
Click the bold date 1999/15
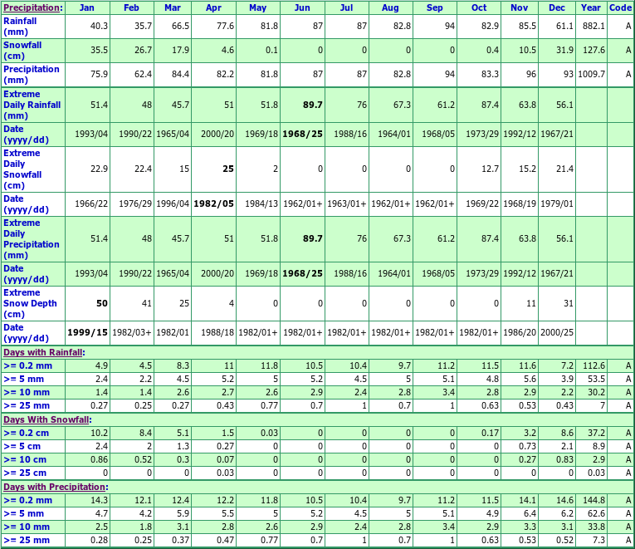click(87, 333)
